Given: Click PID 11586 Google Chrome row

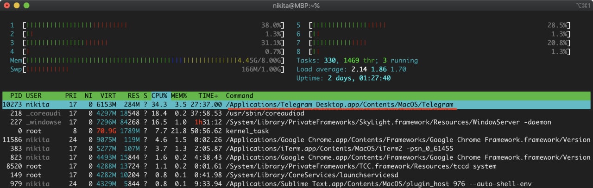Looking at the screenshot, I should click(x=296, y=140).
